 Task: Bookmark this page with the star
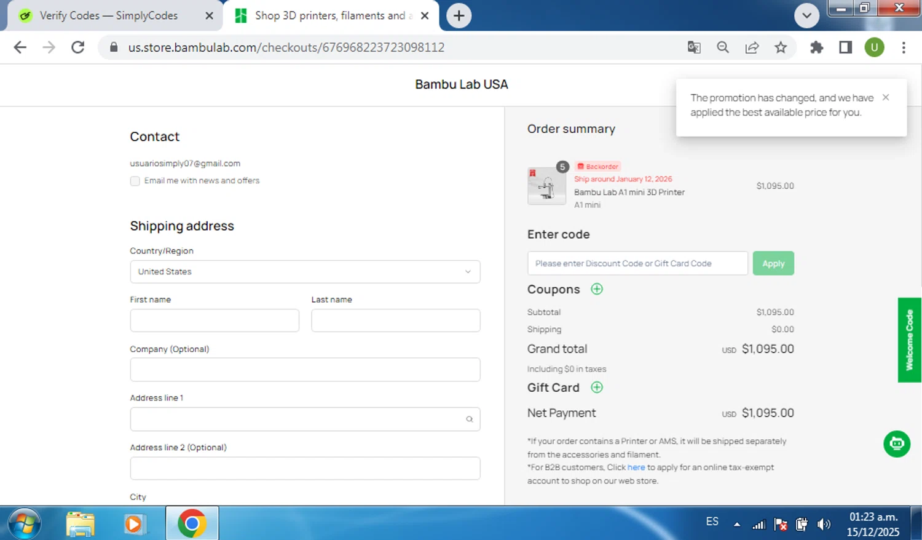click(781, 47)
